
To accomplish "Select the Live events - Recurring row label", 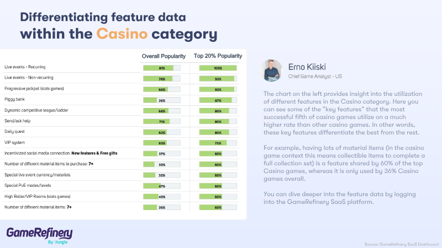I will [x=25, y=68].
